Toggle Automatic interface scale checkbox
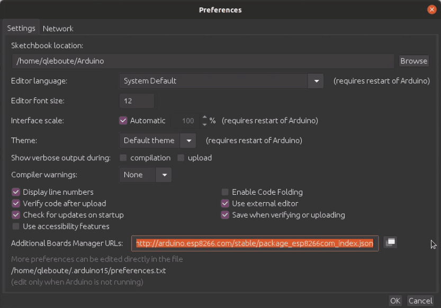441x308 pixels. [123, 121]
